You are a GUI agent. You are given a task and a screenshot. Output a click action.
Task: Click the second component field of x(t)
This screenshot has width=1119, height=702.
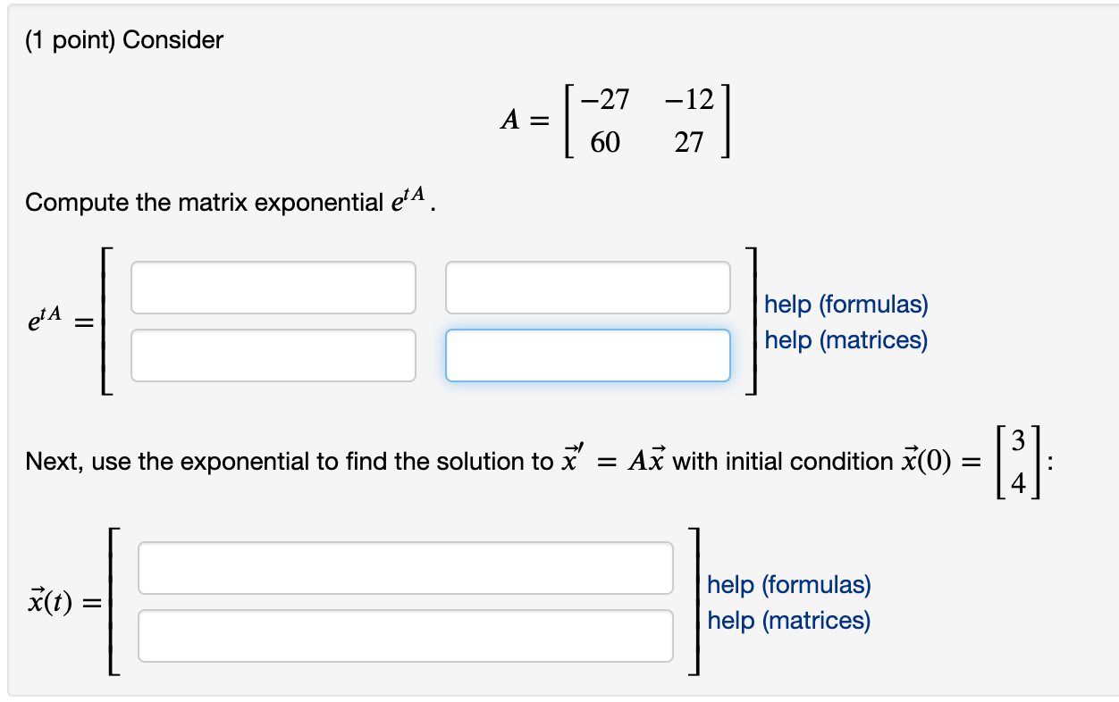(405, 635)
